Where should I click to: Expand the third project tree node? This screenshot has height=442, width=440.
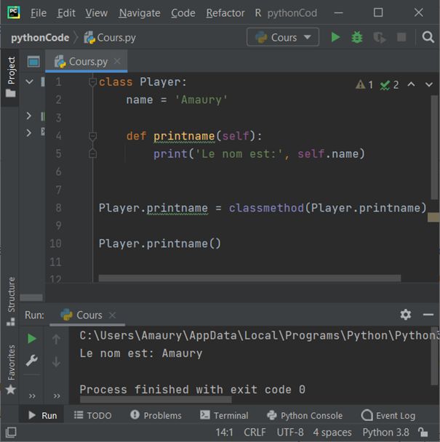[x=28, y=132]
